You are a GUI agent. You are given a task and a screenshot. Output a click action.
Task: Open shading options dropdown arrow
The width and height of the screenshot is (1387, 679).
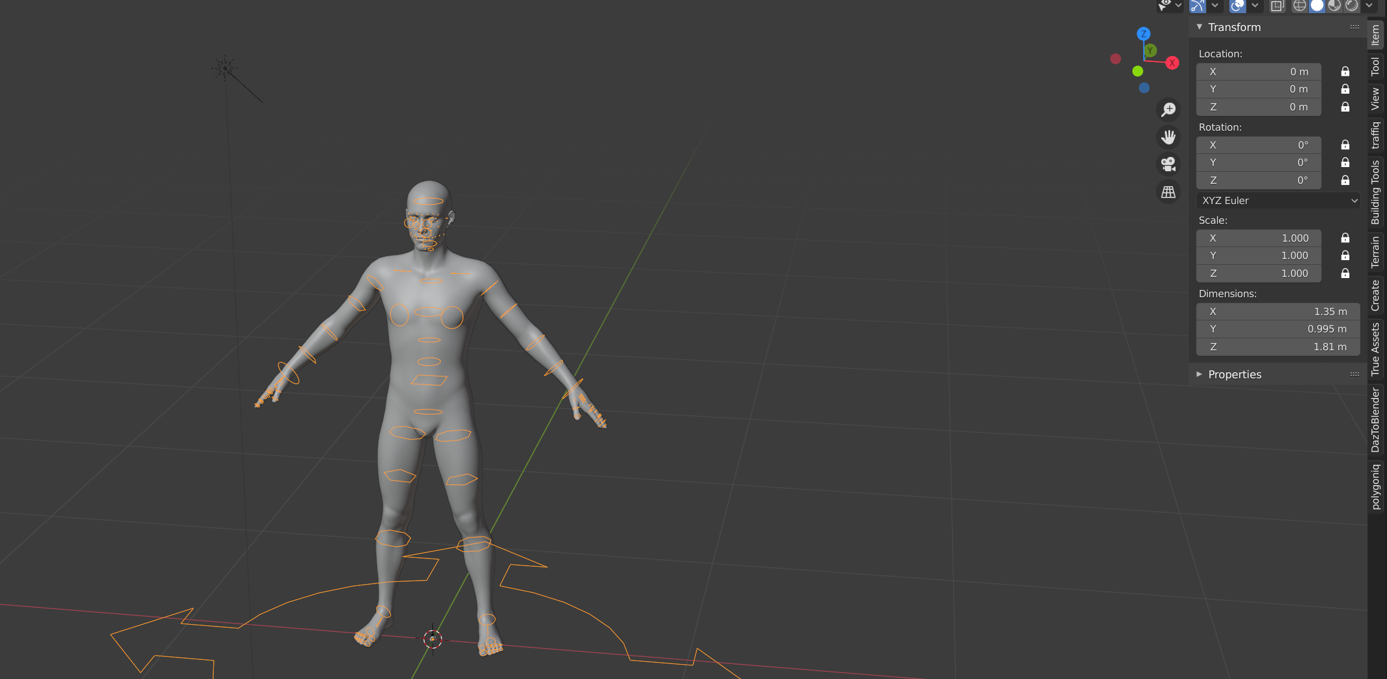[1369, 6]
